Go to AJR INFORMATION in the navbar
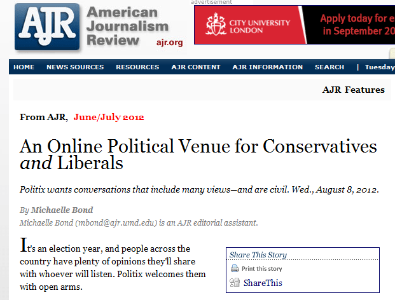This screenshot has width=395, height=300. 268,67
